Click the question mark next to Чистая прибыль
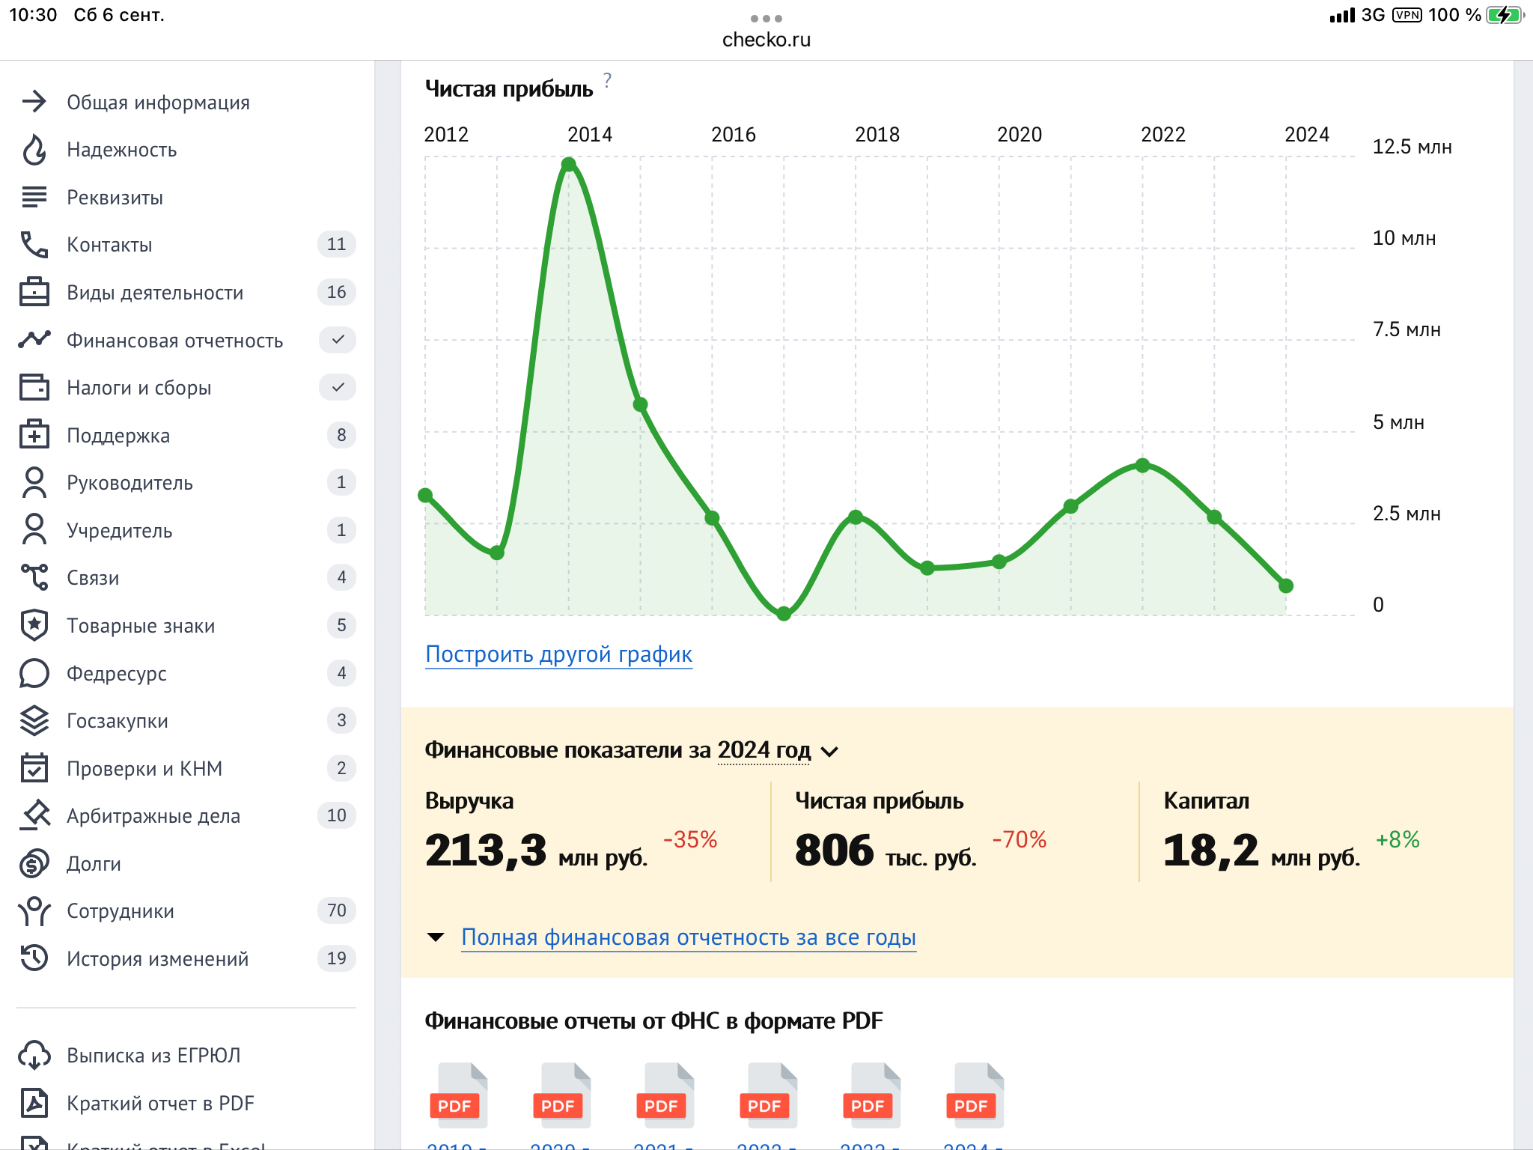 pos(607,79)
